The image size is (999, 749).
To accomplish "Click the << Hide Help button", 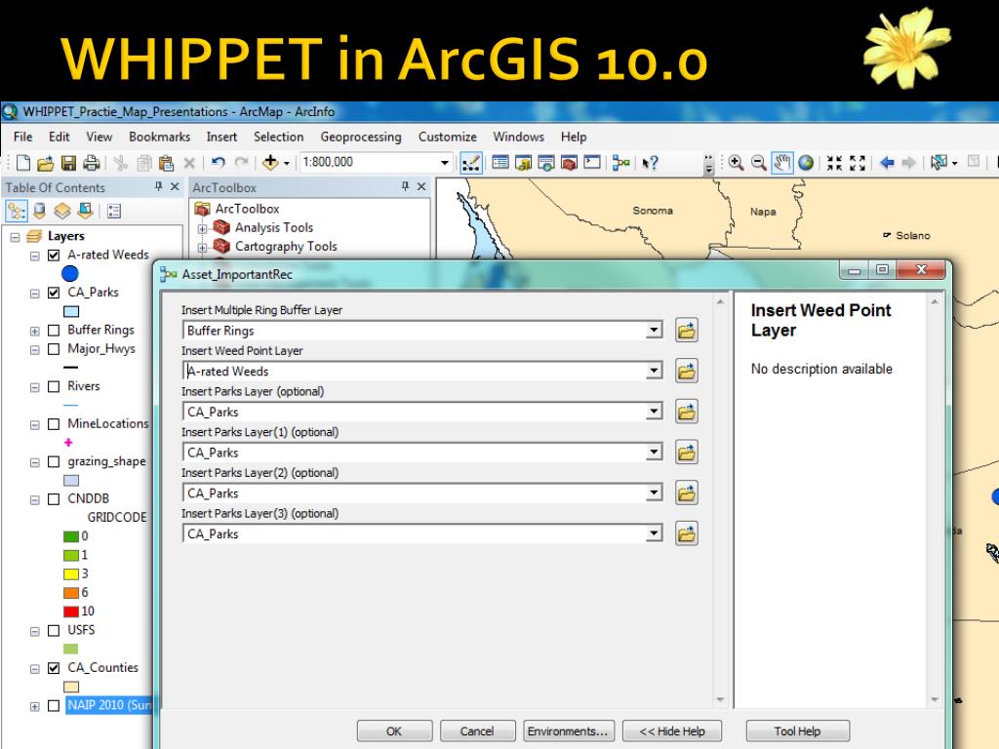I will click(672, 731).
